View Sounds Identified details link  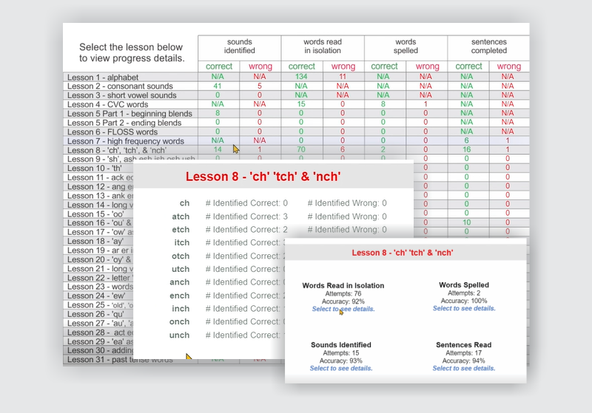click(x=341, y=368)
